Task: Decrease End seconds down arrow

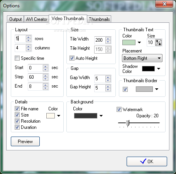Action: (x=46, y=88)
